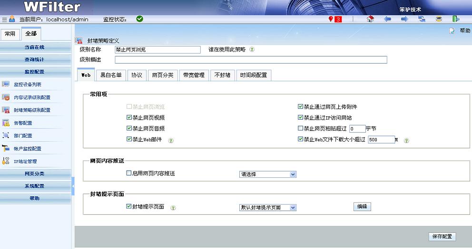Click the green logout icon
This screenshot has width=472, height=249.
pos(456,19)
